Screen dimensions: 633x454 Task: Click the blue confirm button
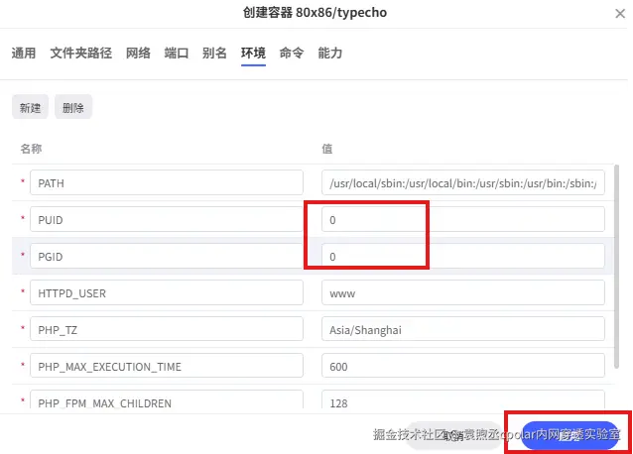click(x=570, y=435)
